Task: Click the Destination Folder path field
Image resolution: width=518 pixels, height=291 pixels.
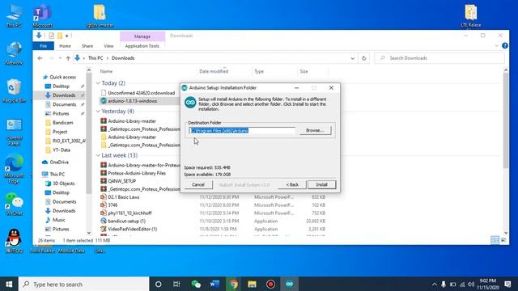Action: pyautogui.click(x=242, y=131)
